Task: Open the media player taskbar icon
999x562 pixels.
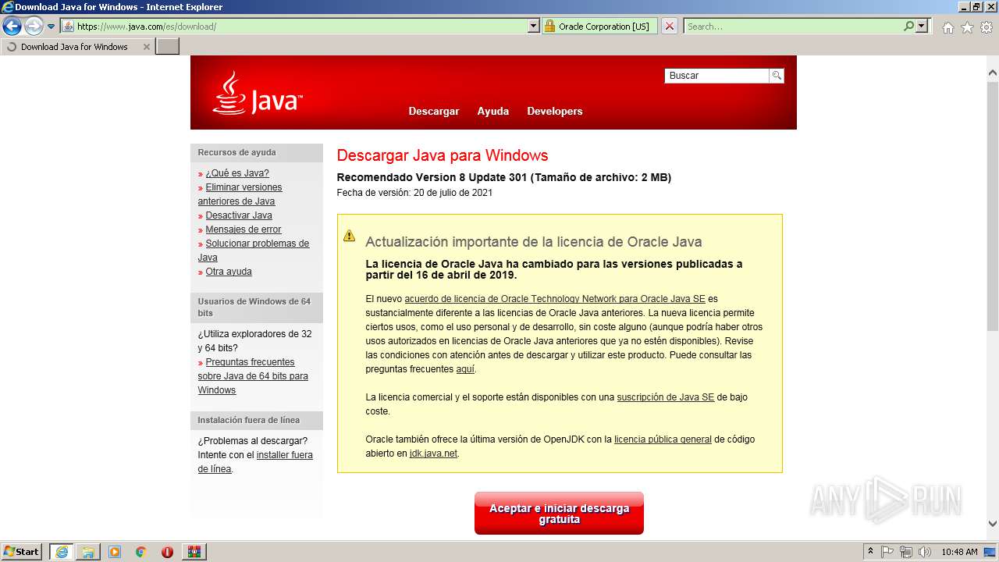Action: (x=115, y=552)
